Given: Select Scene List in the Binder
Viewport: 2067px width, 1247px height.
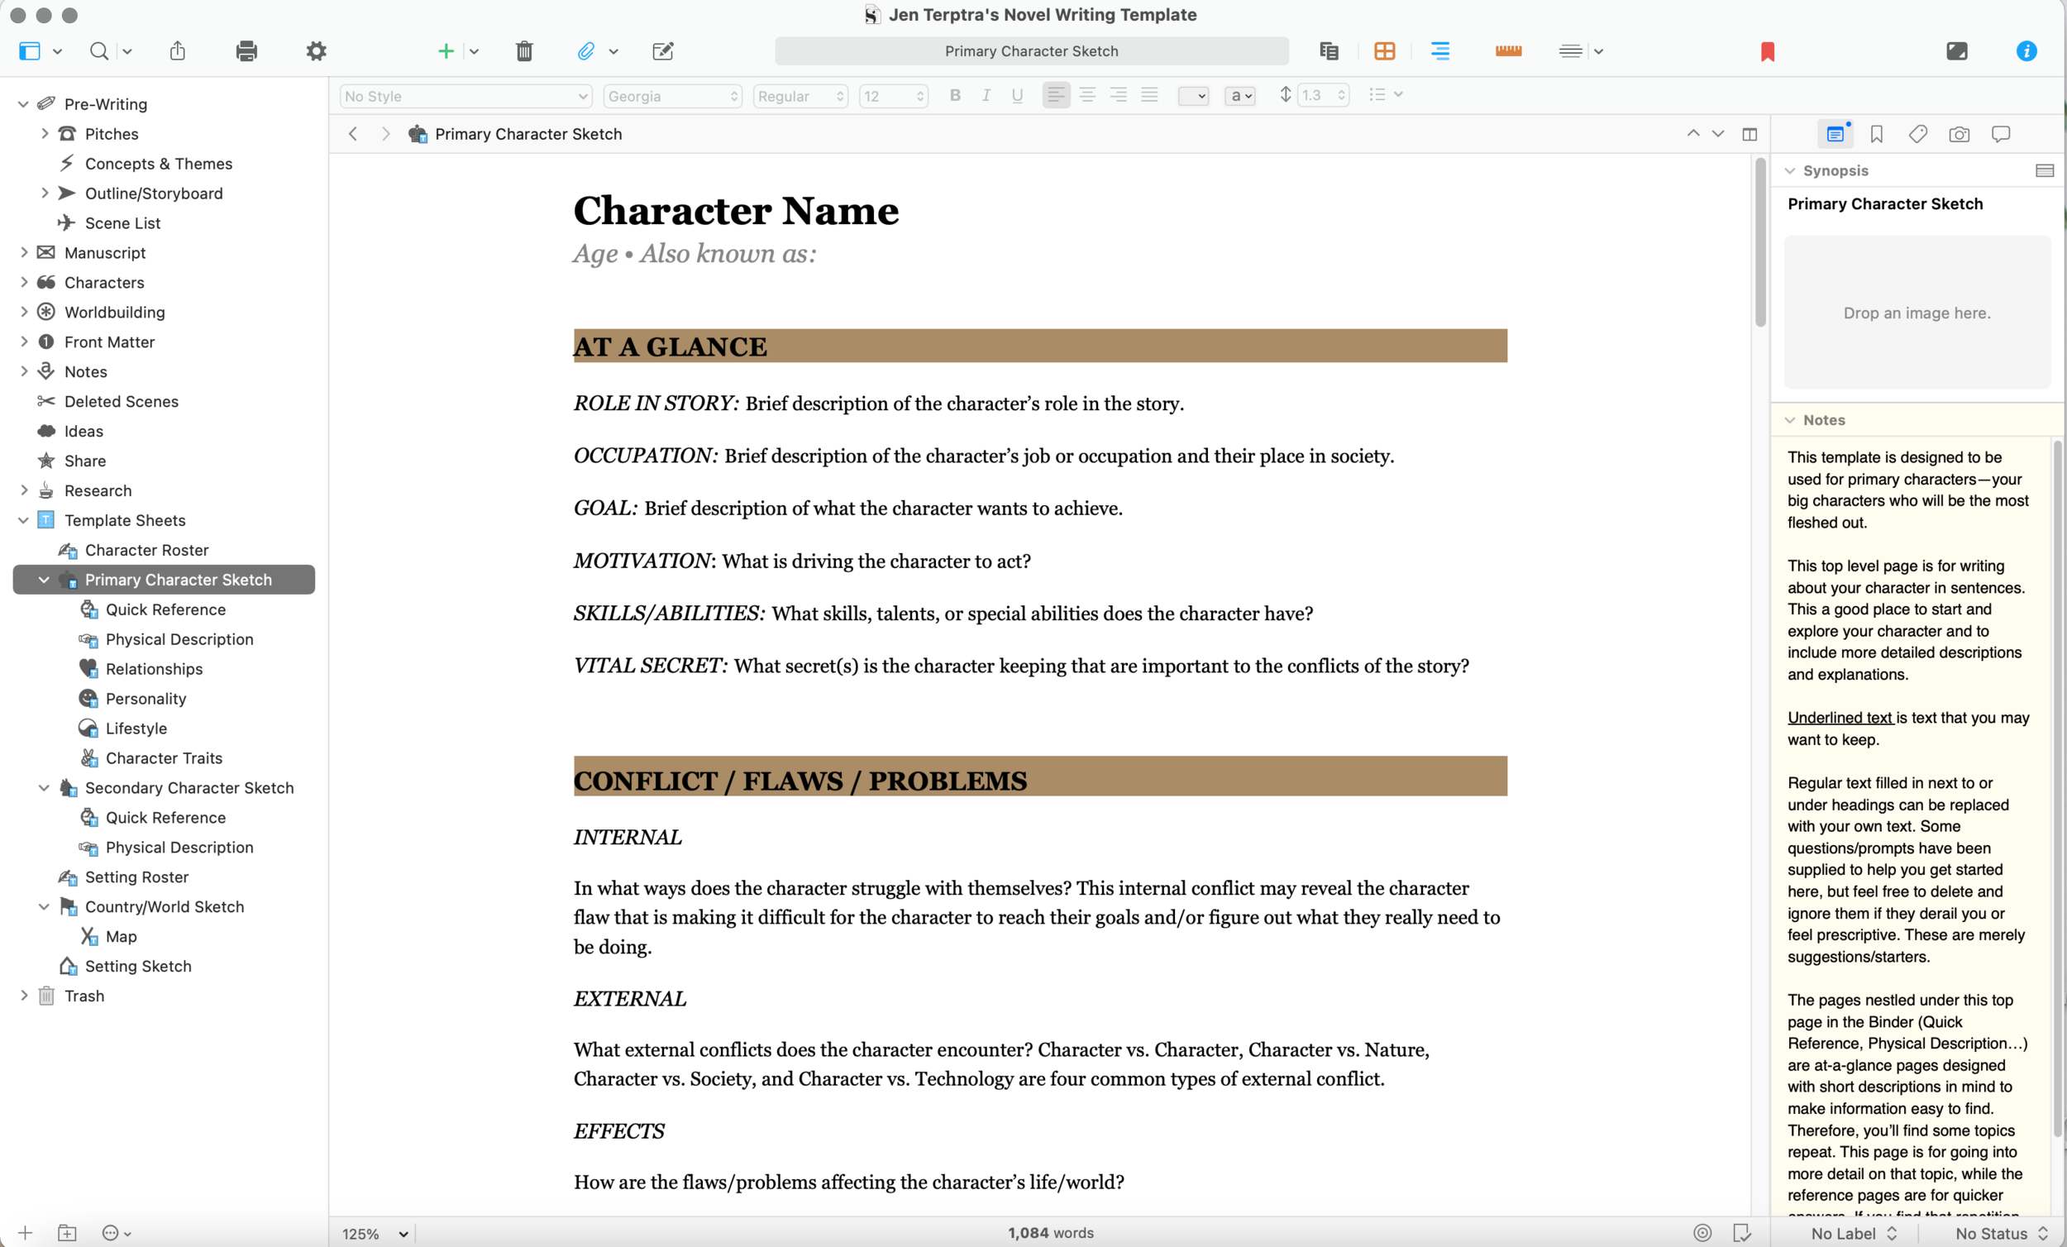Looking at the screenshot, I should pos(122,222).
